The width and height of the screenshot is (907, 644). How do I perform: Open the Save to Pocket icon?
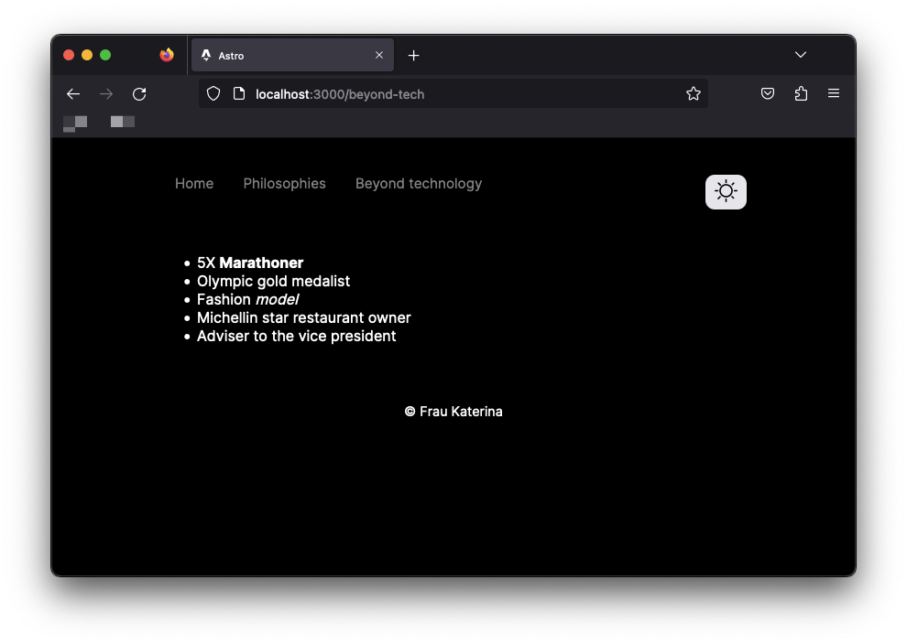(768, 93)
